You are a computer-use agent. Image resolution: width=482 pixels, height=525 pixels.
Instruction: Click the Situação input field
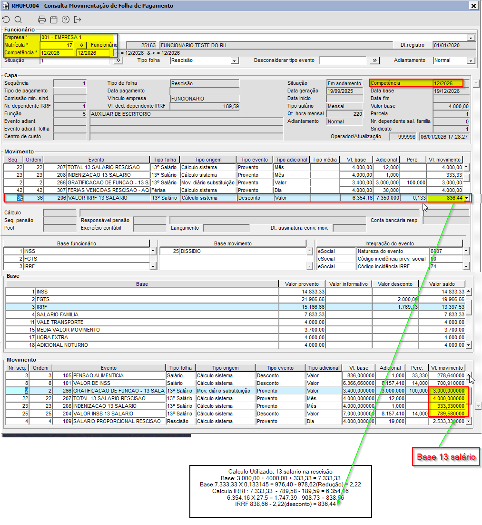(x=75, y=61)
